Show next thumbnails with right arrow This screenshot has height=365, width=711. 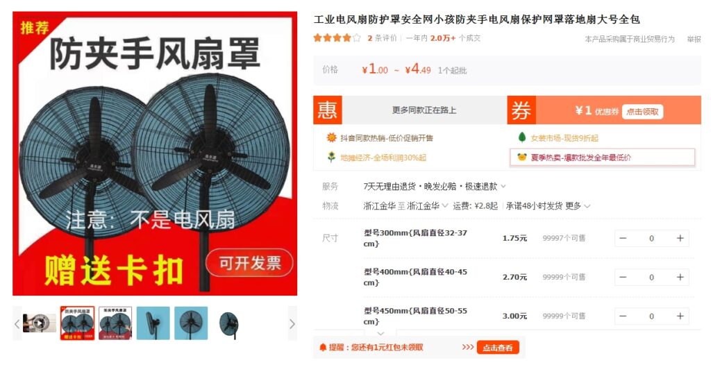tap(292, 324)
